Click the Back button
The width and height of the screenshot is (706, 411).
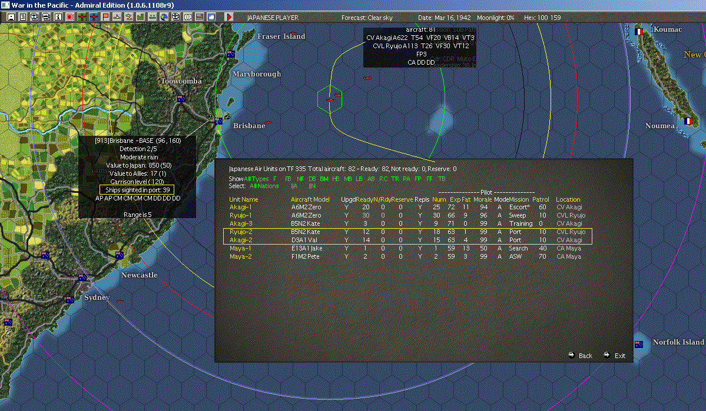click(x=585, y=356)
